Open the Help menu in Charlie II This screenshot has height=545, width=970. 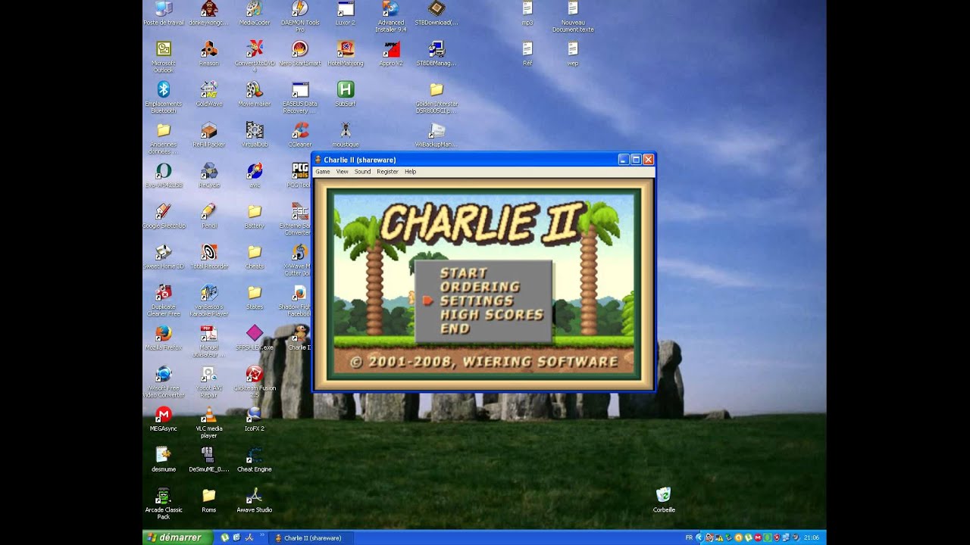410,172
